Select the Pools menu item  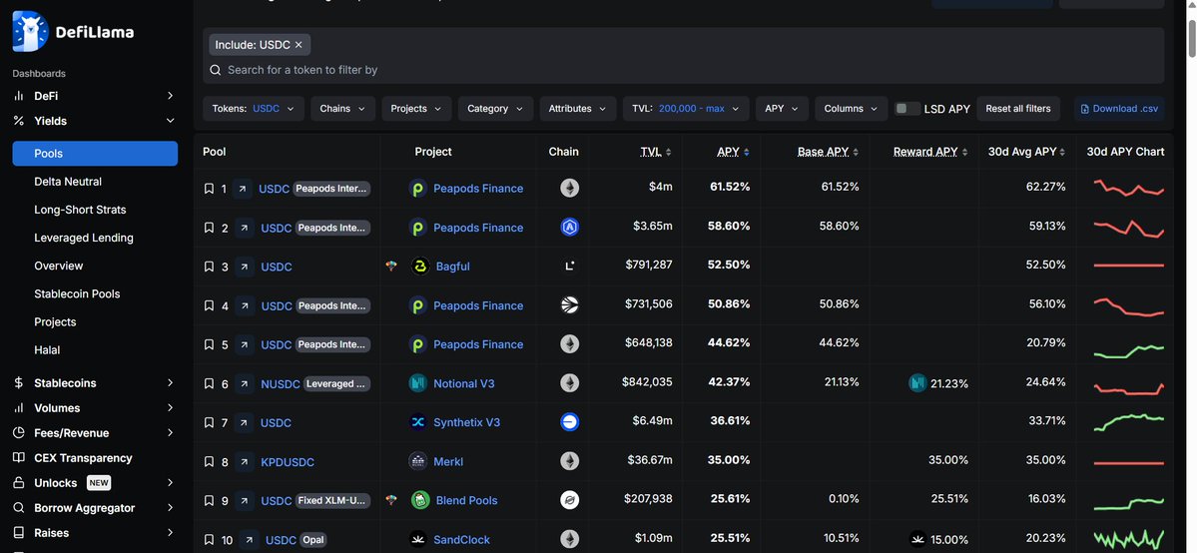click(x=95, y=154)
